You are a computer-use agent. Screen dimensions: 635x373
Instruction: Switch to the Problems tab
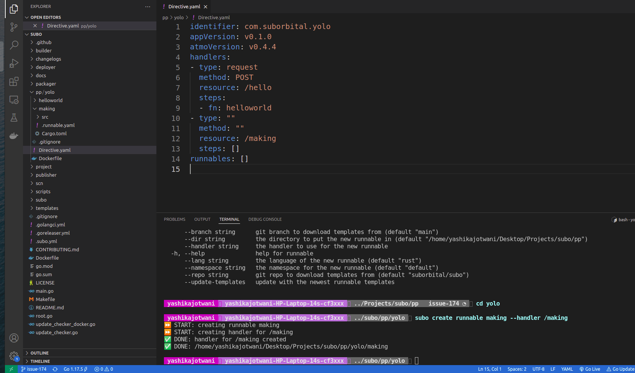[x=174, y=219]
